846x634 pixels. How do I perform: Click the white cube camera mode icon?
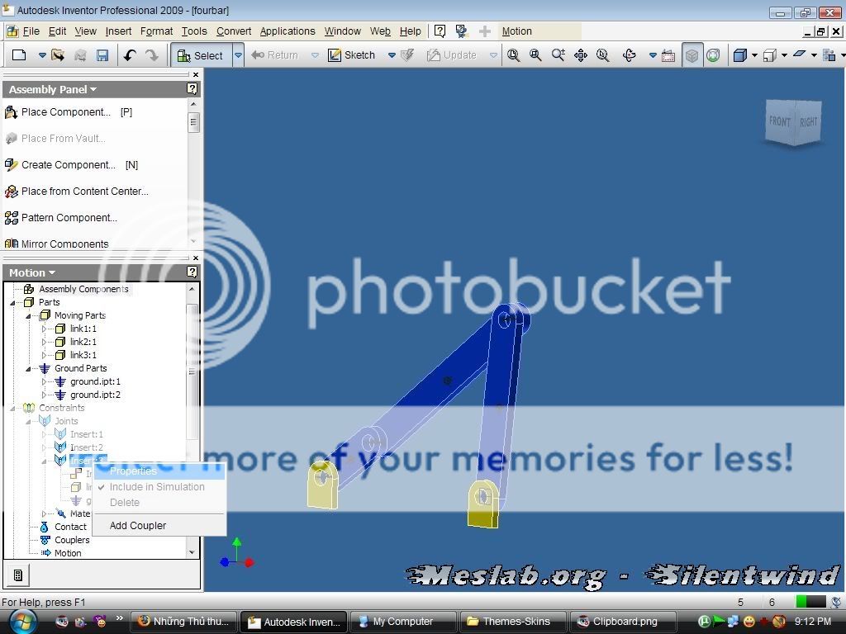770,55
